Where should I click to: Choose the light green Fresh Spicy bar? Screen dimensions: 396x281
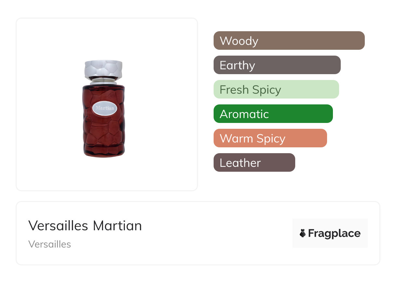point(276,89)
